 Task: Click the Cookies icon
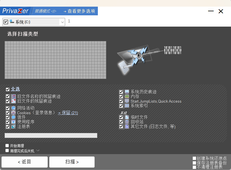point(13,113)
